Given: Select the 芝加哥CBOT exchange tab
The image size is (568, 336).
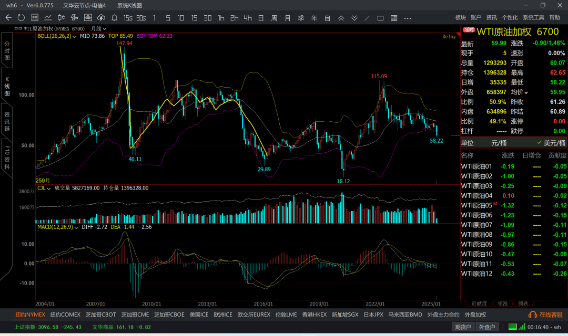Looking at the screenshot, I should (x=100, y=314).
